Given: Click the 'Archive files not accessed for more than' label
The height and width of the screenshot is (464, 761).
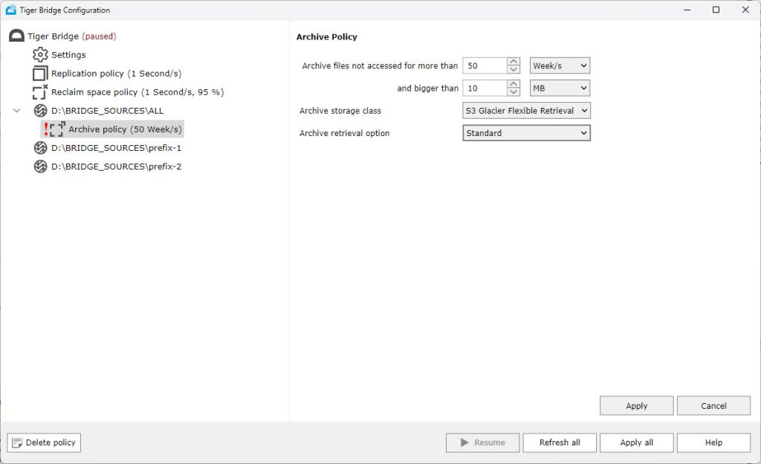Looking at the screenshot, I should (x=380, y=65).
